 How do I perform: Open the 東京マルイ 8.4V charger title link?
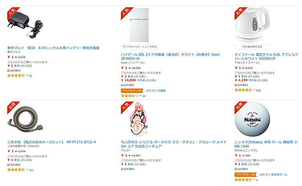53,48
